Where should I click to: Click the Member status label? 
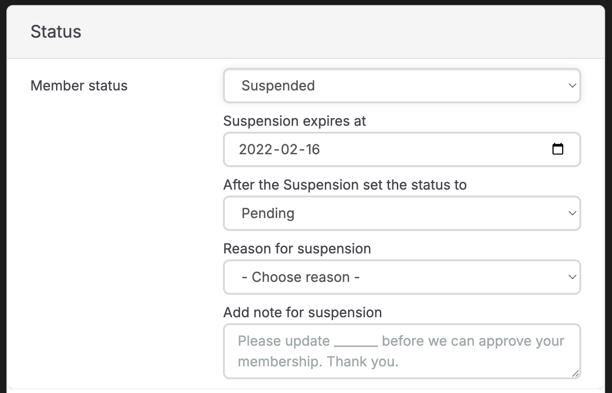[79, 86]
